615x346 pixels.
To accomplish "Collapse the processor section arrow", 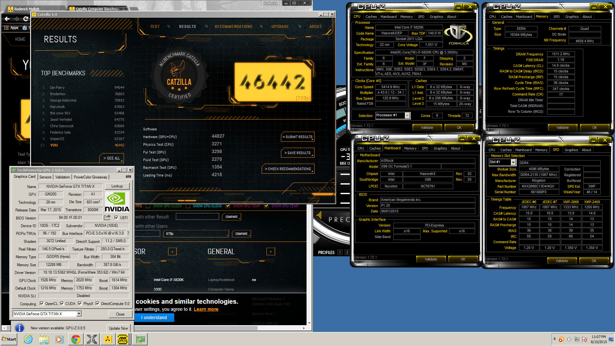I will tap(172, 251).
